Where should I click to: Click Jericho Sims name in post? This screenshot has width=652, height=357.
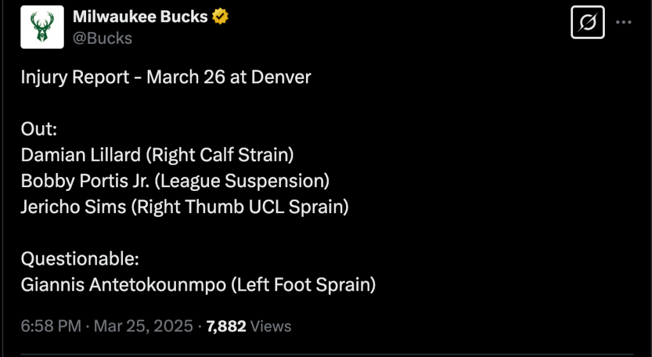point(73,207)
